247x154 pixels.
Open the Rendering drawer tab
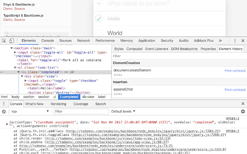(x=58, y=104)
